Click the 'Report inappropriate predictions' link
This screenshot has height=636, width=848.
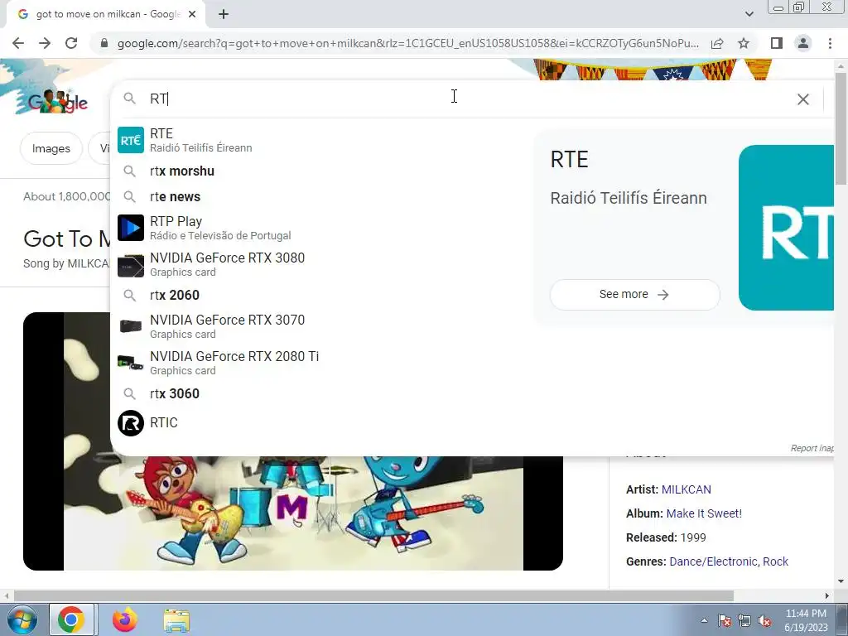pyautogui.click(x=812, y=448)
